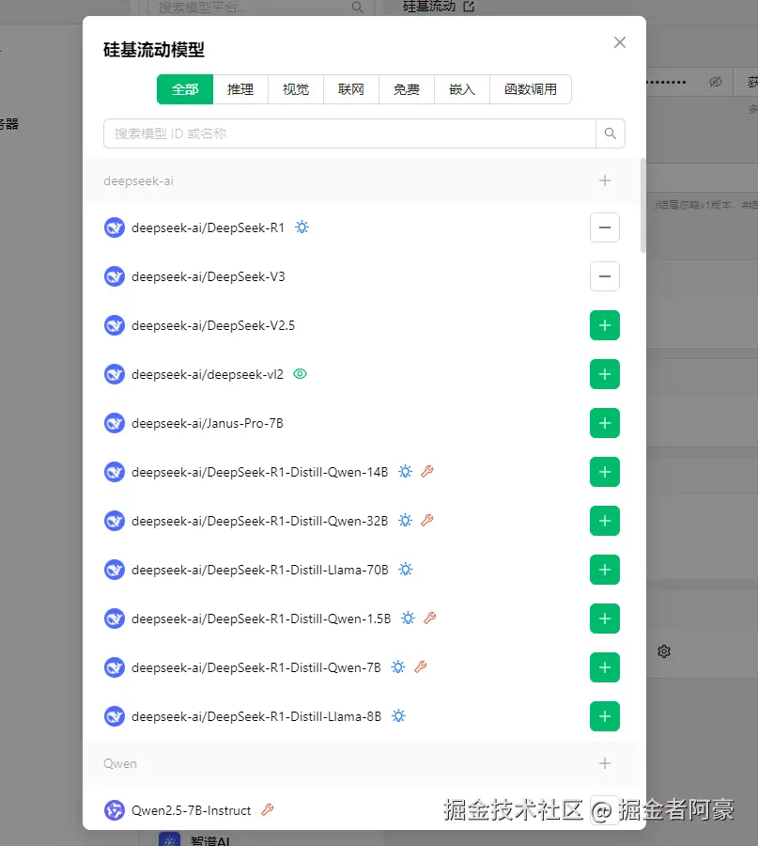Add DeepSeek-R1-Distill-Llama-70B model
This screenshot has height=846, width=758.
coord(605,570)
